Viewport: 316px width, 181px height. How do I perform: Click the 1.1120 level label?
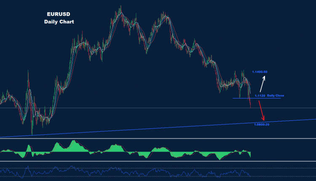[x=260, y=96]
